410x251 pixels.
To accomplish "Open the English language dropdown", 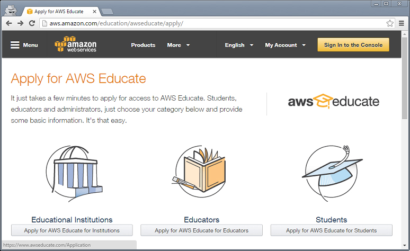I will click(x=239, y=45).
